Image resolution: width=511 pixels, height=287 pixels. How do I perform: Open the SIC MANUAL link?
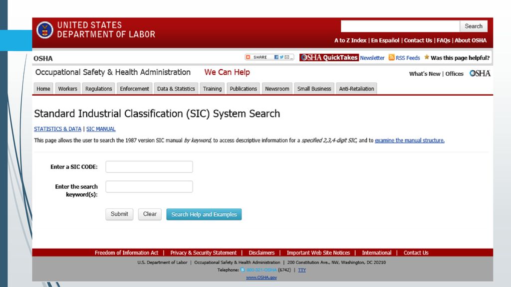[x=101, y=129]
